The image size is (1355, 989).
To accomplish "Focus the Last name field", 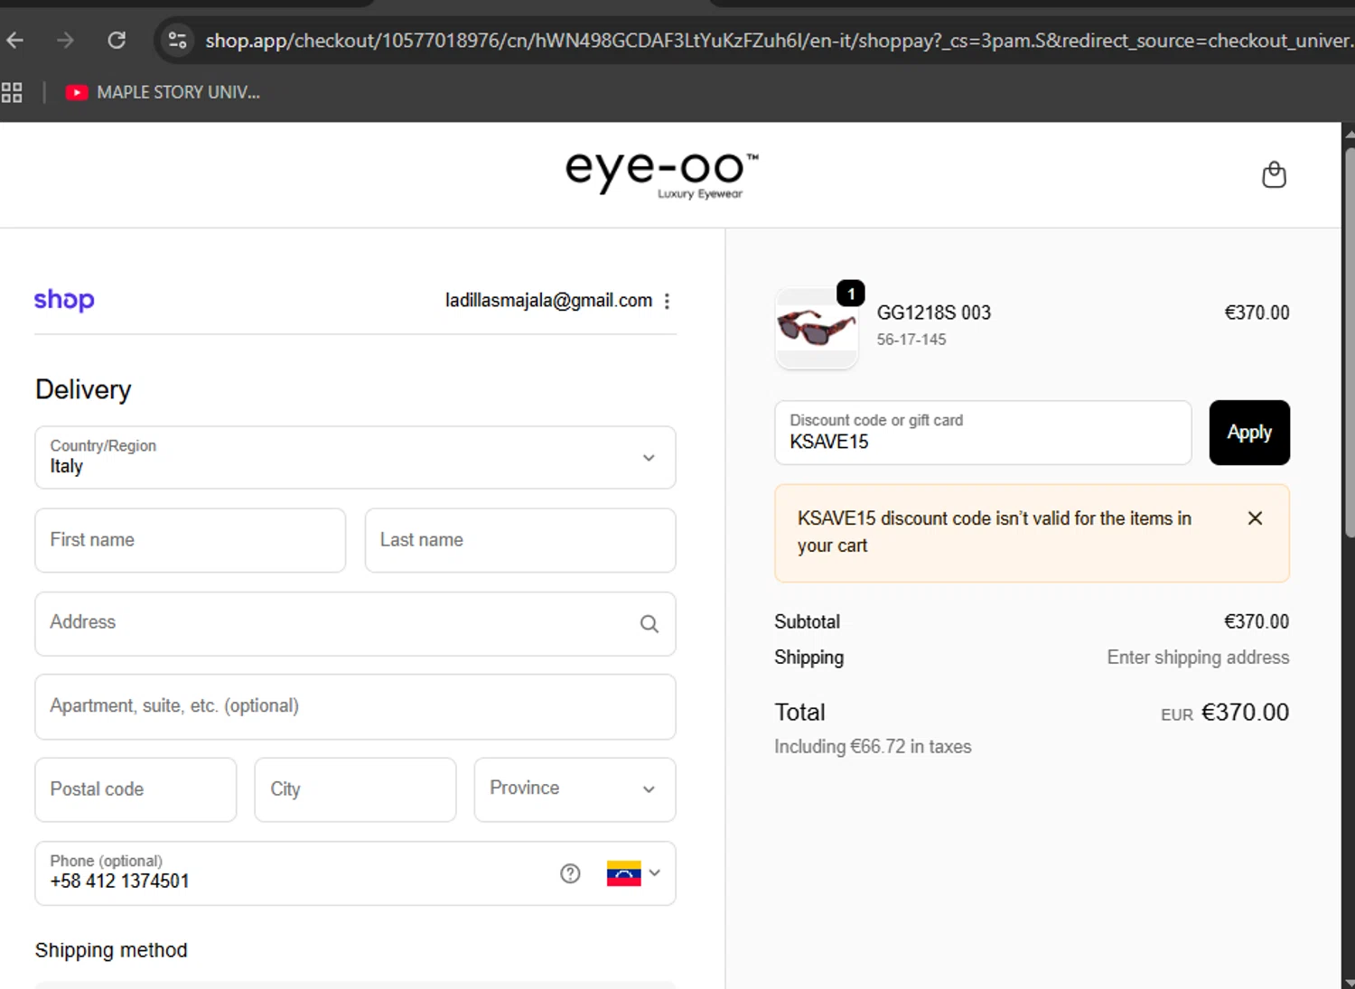I will click(x=520, y=540).
